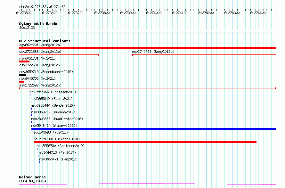Click the RefSeq Genes track heading
Viewport: 285px width, 188px height.
(x=32, y=177)
